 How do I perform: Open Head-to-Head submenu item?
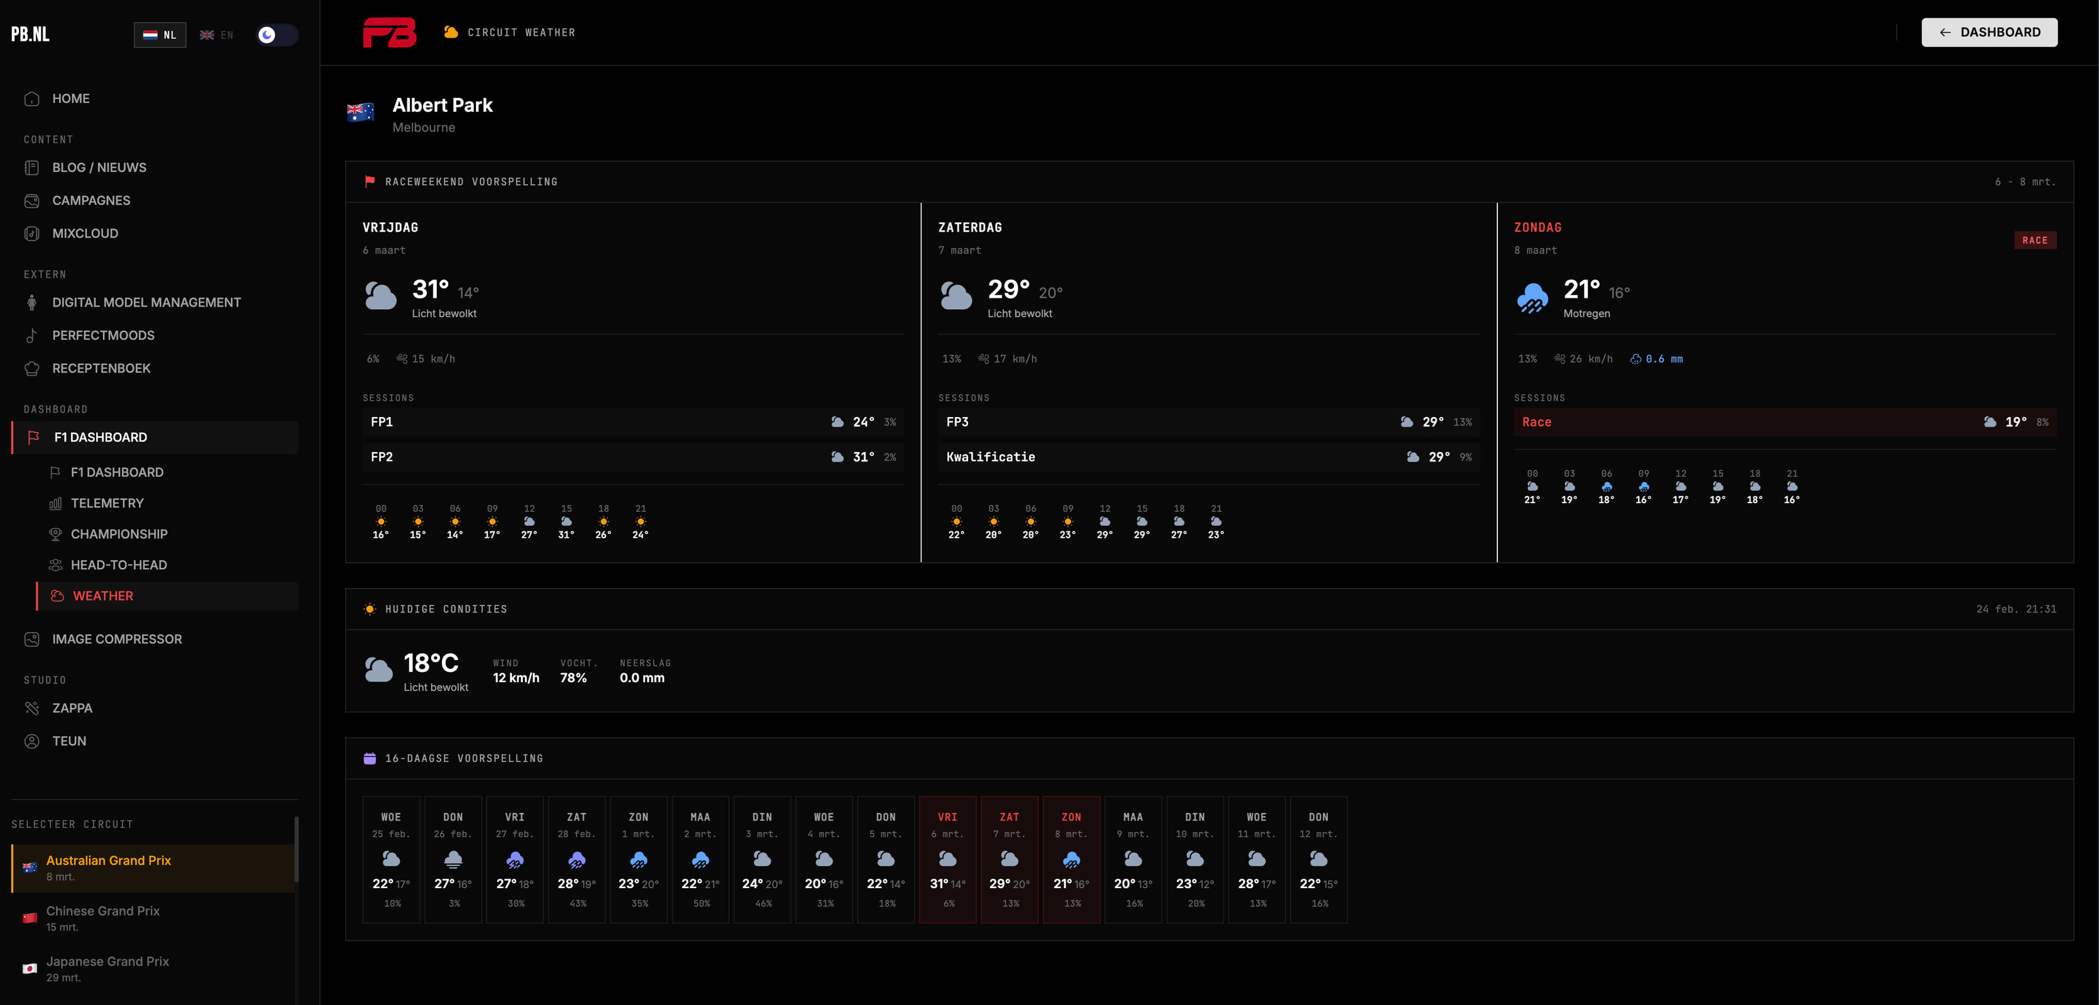(119, 565)
